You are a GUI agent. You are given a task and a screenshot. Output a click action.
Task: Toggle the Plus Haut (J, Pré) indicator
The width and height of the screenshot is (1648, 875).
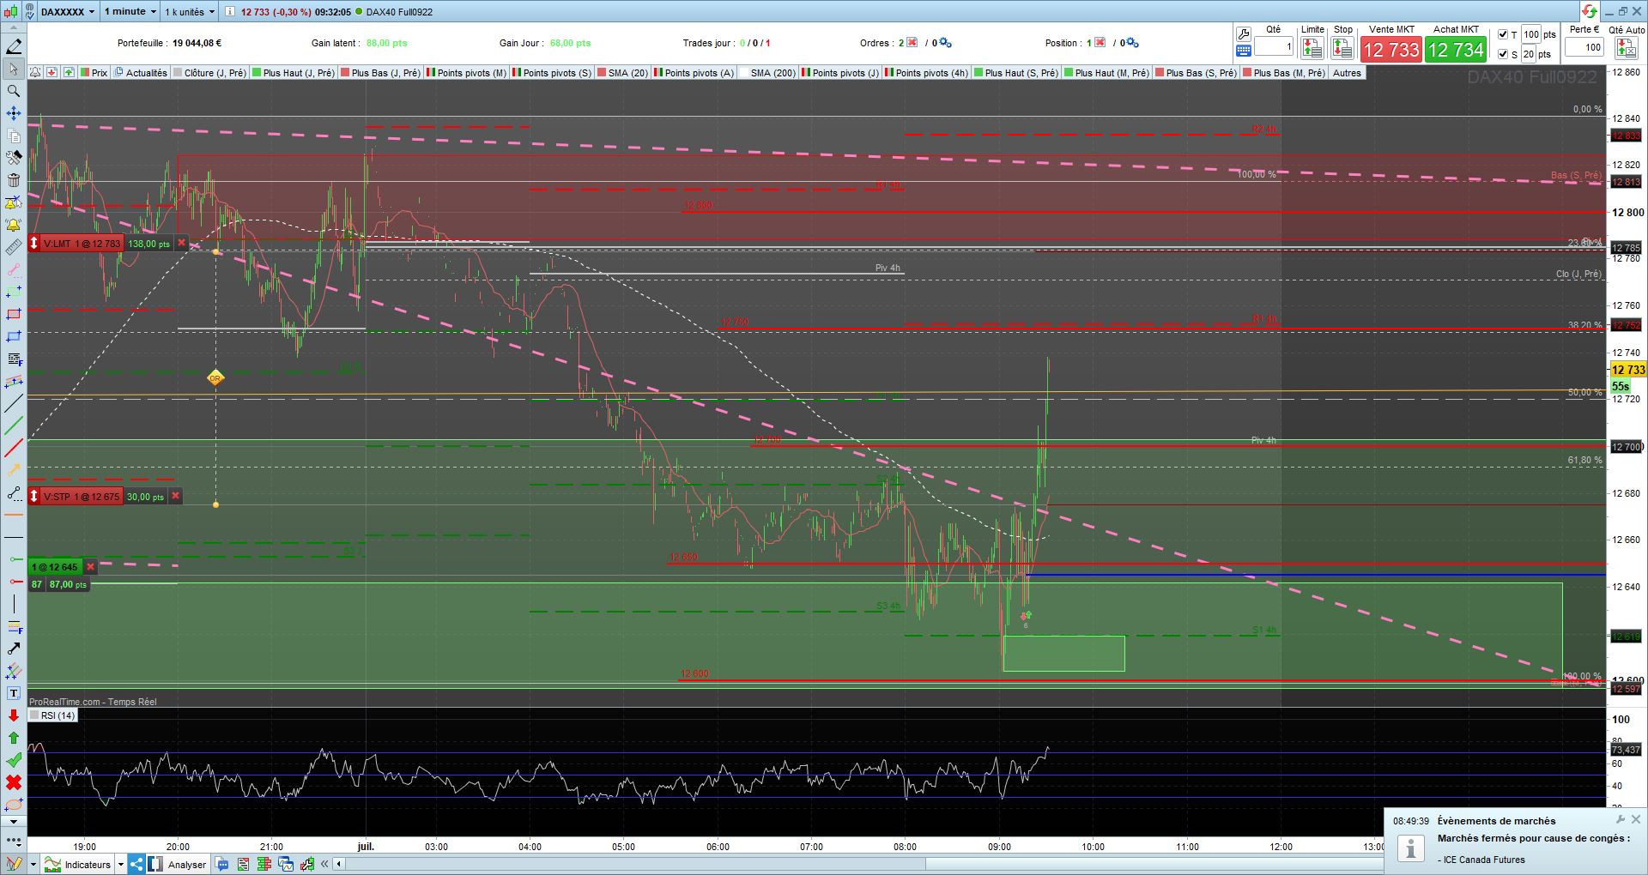(294, 73)
